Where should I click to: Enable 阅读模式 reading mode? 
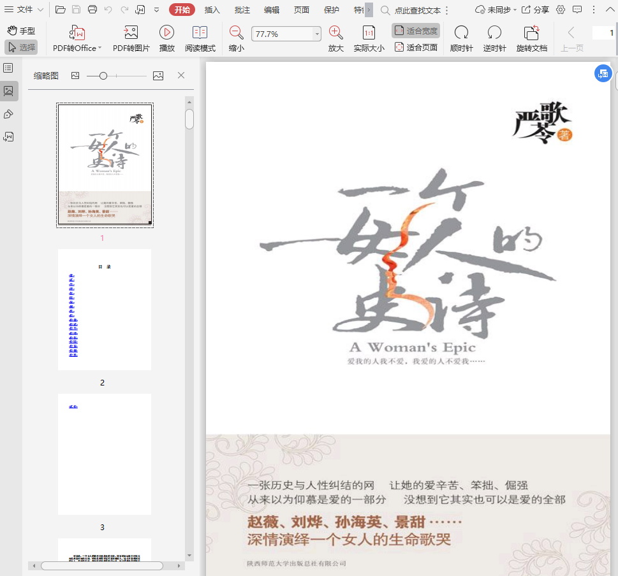[200, 39]
